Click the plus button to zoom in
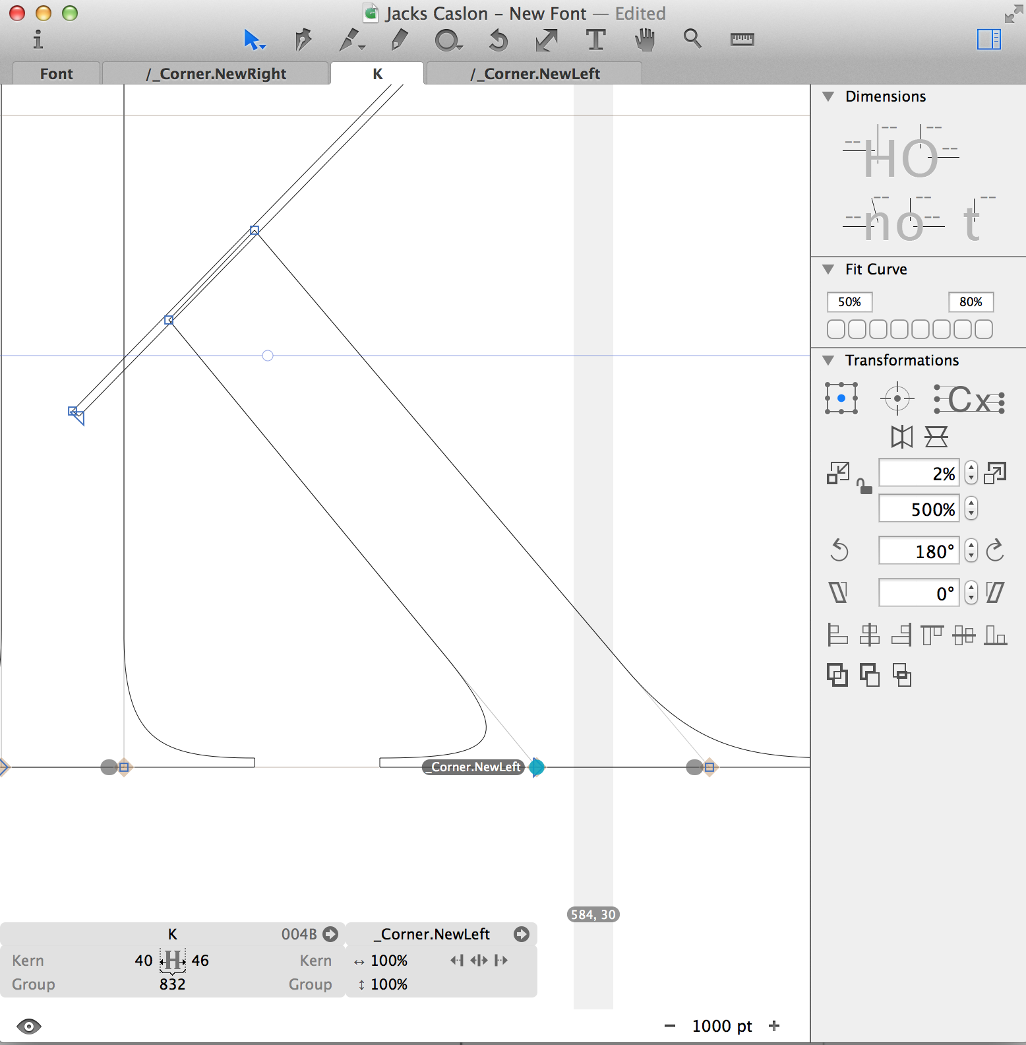Viewport: 1026px width, 1045px height. (774, 1026)
